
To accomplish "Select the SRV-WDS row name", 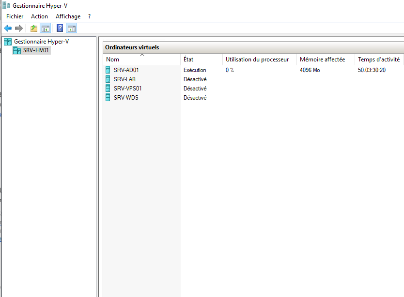I will (x=126, y=98).
